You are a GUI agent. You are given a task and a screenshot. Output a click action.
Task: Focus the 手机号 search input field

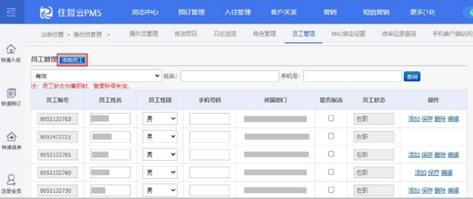click(353, 76)
